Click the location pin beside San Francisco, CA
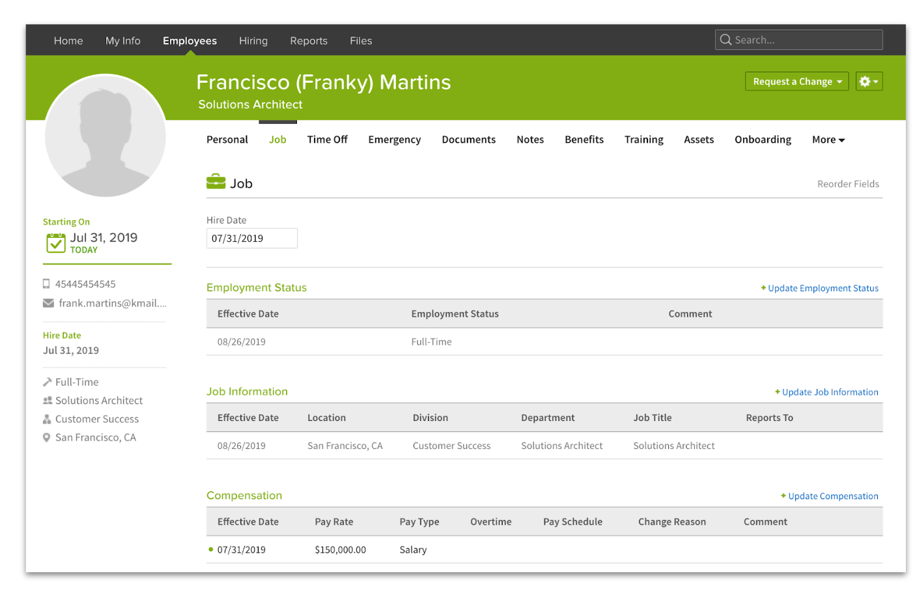917x604 pixels. [46, 437]
